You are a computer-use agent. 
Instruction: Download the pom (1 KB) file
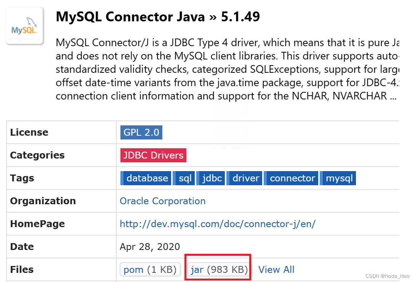coord(150,269)
